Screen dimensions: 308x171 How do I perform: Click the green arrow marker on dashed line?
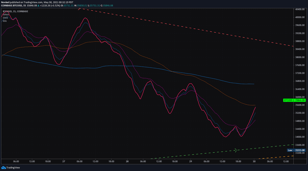click(236, 150)
